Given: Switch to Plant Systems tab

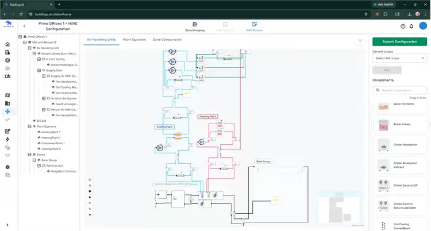Looking at the screenshot, I should 134,40.
